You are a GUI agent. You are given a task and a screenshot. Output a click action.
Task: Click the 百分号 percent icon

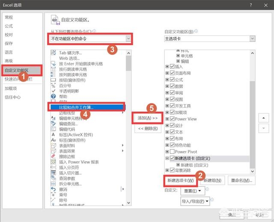(53, 86)
